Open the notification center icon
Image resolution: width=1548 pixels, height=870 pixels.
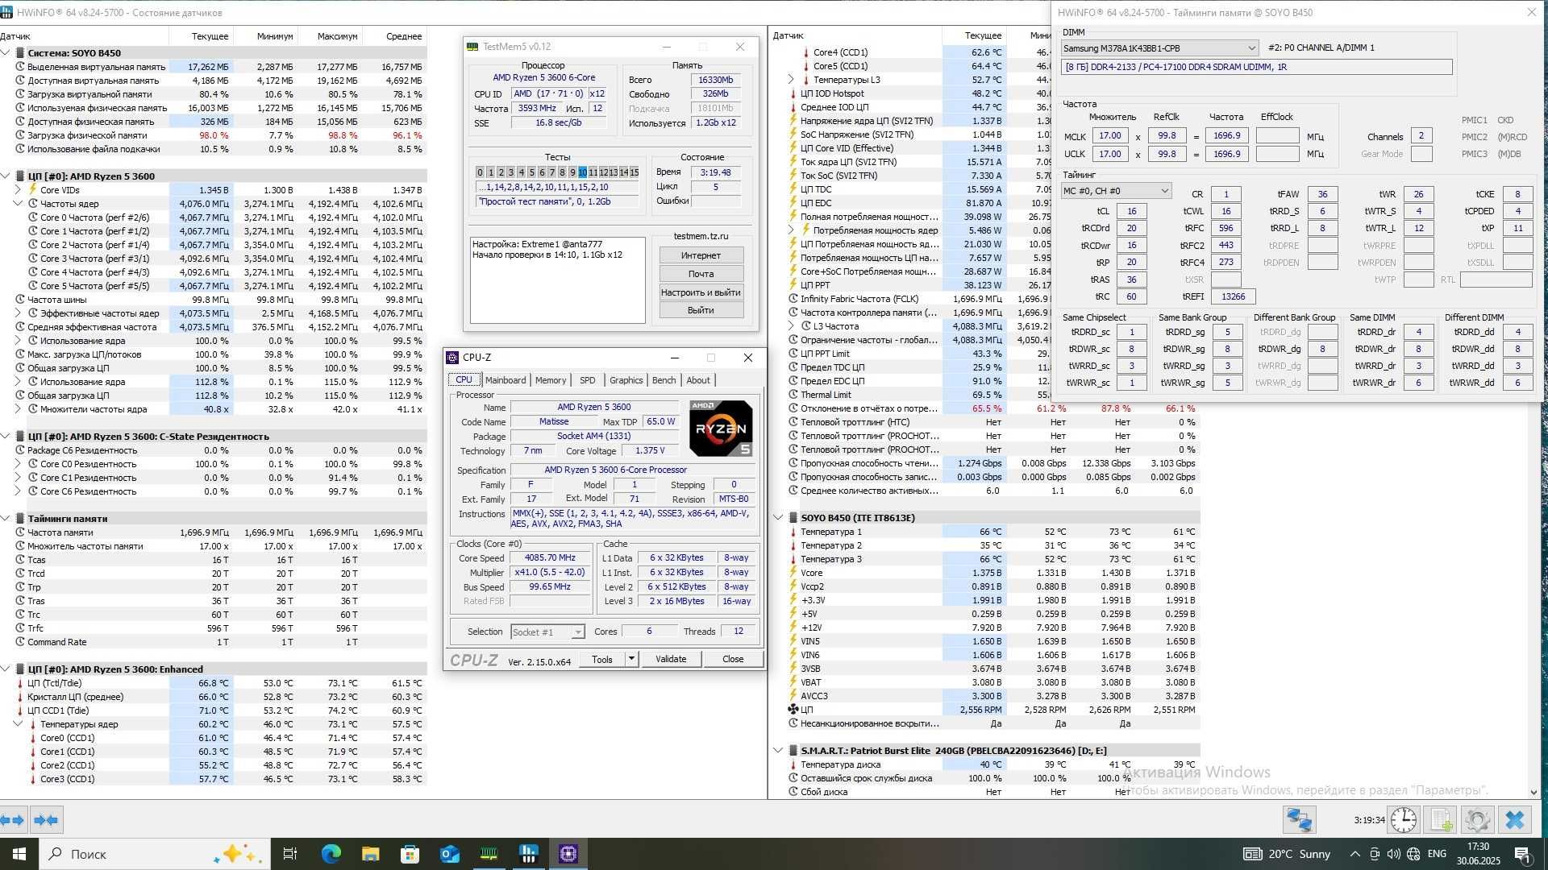(x=1522, y=854)
